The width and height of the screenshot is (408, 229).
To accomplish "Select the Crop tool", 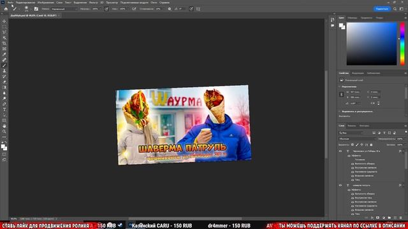I will tap(4, 43).
